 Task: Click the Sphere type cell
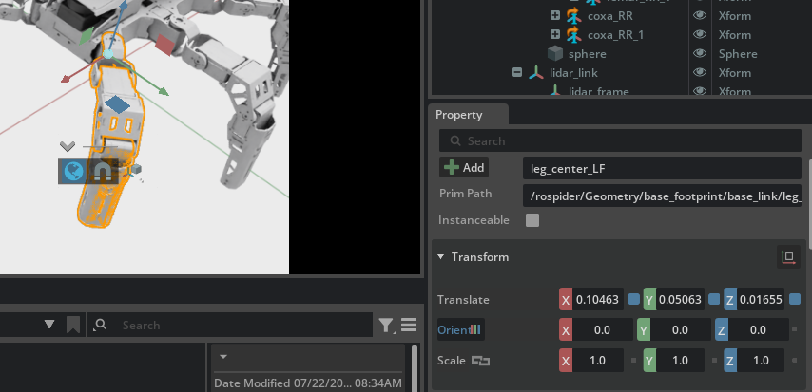coord(738,54)
